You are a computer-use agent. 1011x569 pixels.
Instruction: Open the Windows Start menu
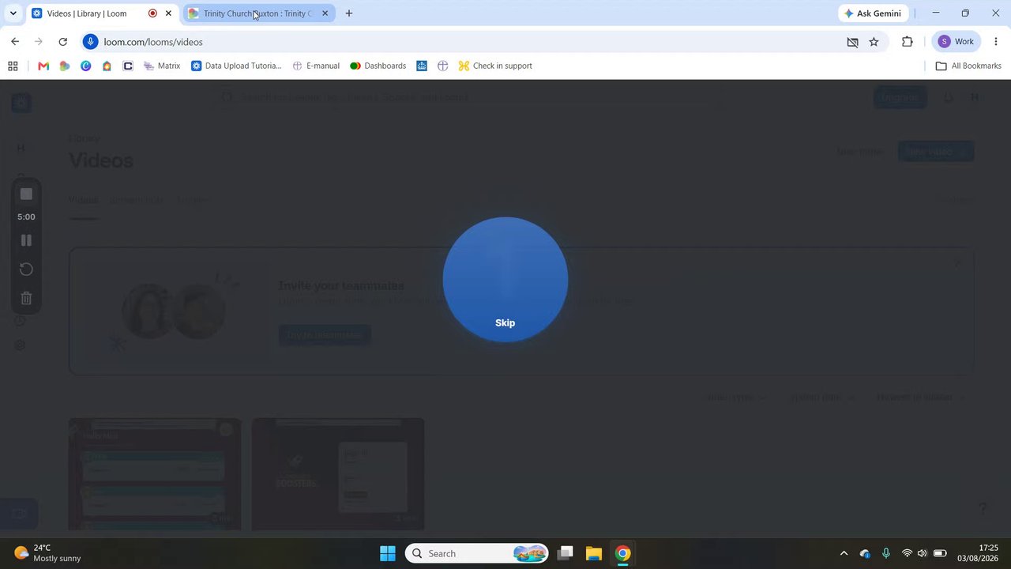[388, 553]
